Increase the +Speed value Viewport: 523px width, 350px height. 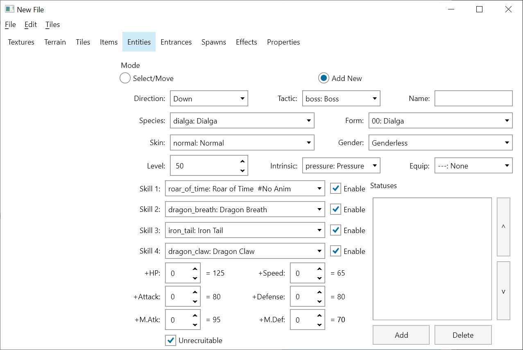pos(320,268)
